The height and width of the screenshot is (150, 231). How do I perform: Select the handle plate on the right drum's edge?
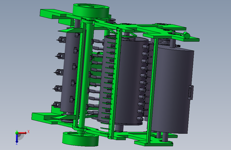click(191, 92)
